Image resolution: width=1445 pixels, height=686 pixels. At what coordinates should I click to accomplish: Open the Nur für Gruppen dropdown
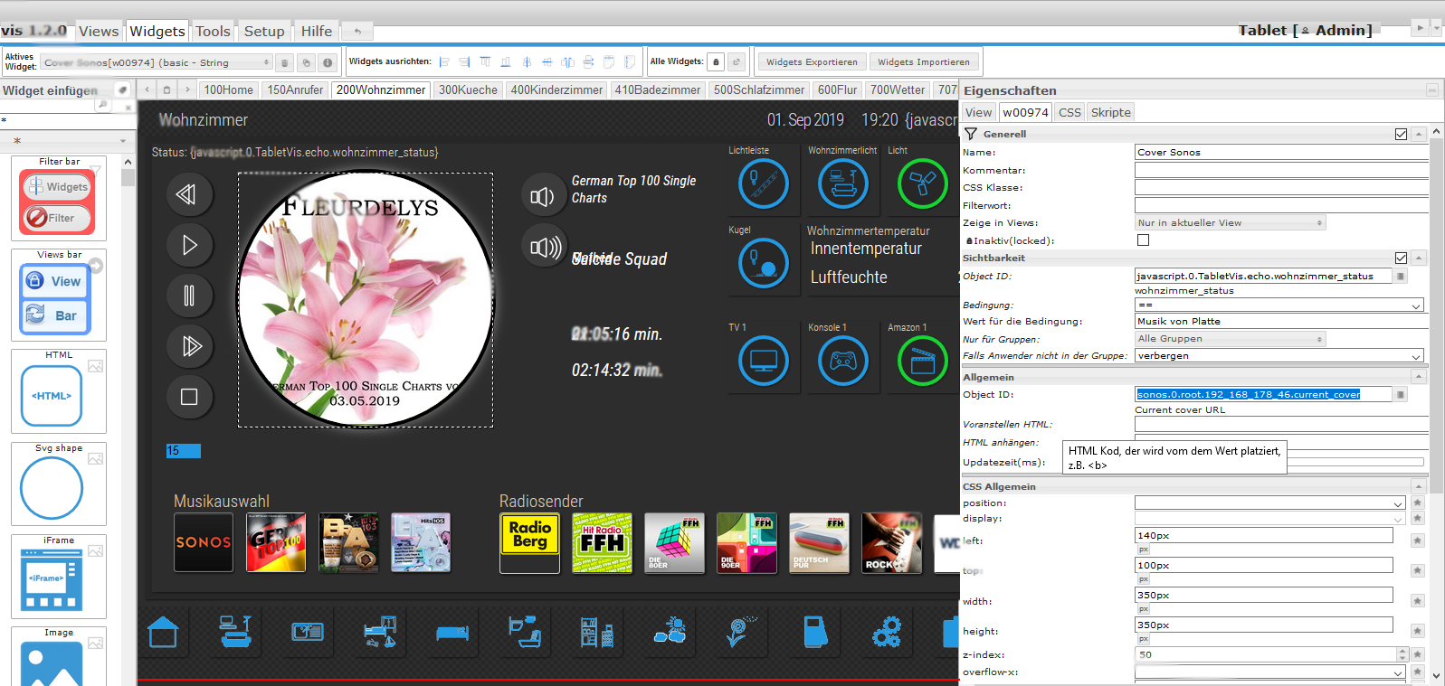(1231, 339)
